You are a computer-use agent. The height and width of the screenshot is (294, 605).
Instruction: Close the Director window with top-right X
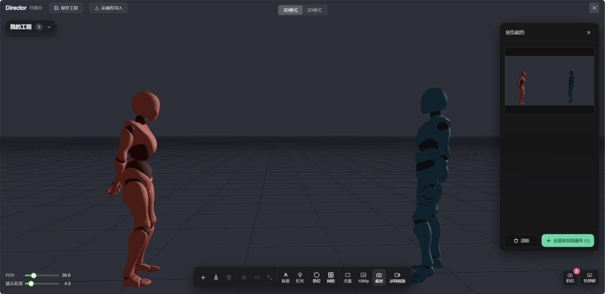[x=594, y=8]
